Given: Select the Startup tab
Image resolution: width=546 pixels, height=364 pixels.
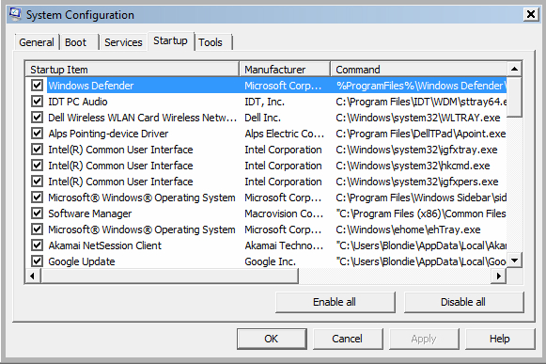Looking at the screenshot, I should (x=170, y=40).
